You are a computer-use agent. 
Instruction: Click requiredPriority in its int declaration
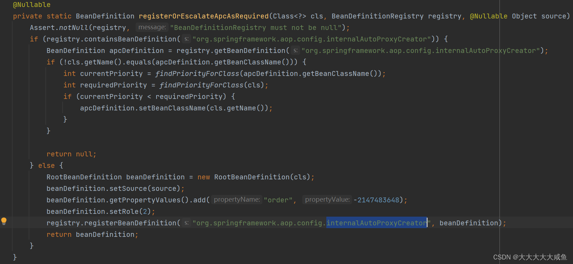114,85
